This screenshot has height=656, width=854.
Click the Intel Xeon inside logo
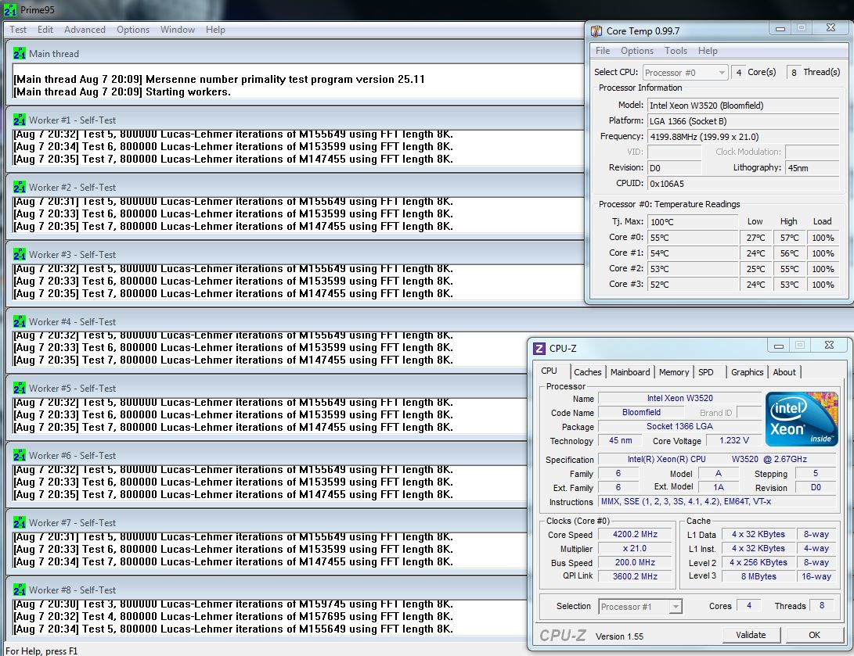[x=802, y=419]
